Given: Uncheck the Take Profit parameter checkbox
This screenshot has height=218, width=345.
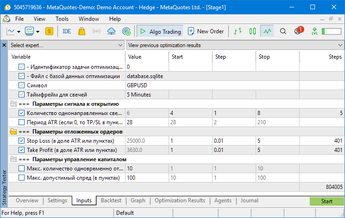Looking at the screenshot, I should click(22, 150).
